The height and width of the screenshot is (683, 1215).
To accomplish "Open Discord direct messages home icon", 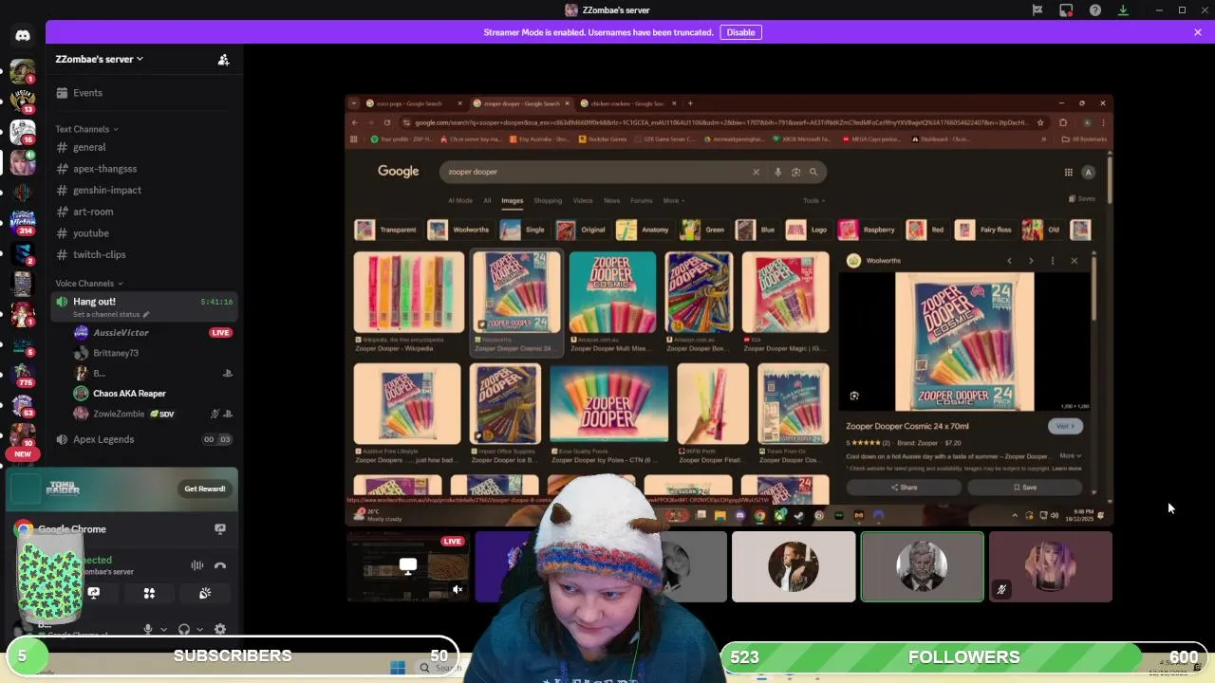I will [23, 35].
